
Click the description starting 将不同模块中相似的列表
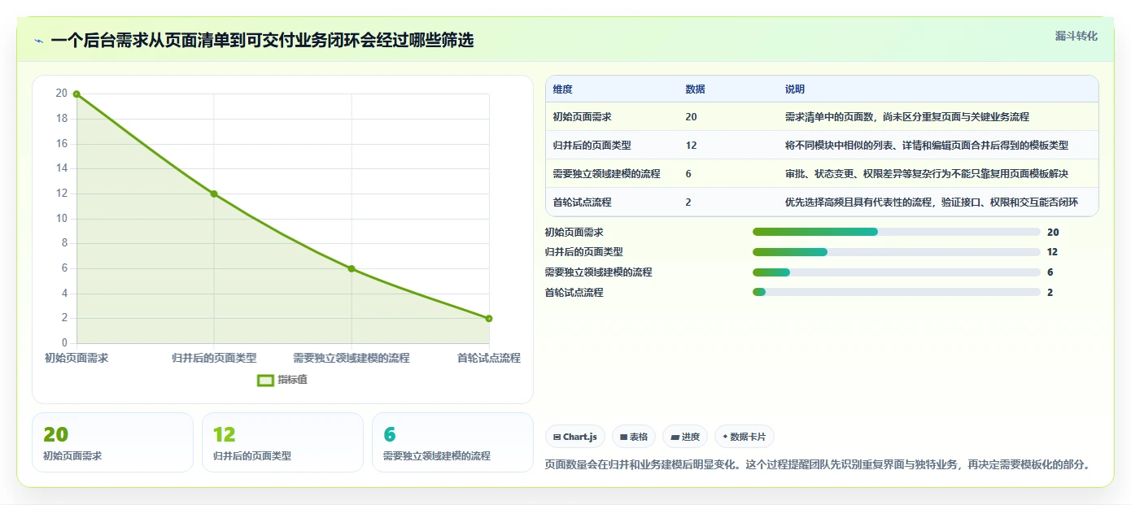pyautogui.click(x=926, y=146)
